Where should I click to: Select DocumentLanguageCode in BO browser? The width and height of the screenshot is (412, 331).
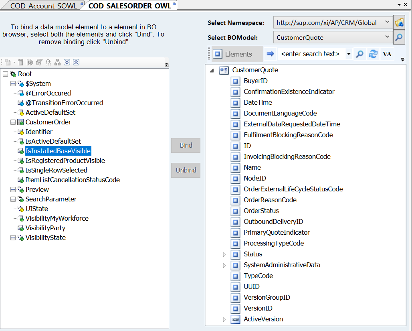pyautogui.click(x=280, y=113)
